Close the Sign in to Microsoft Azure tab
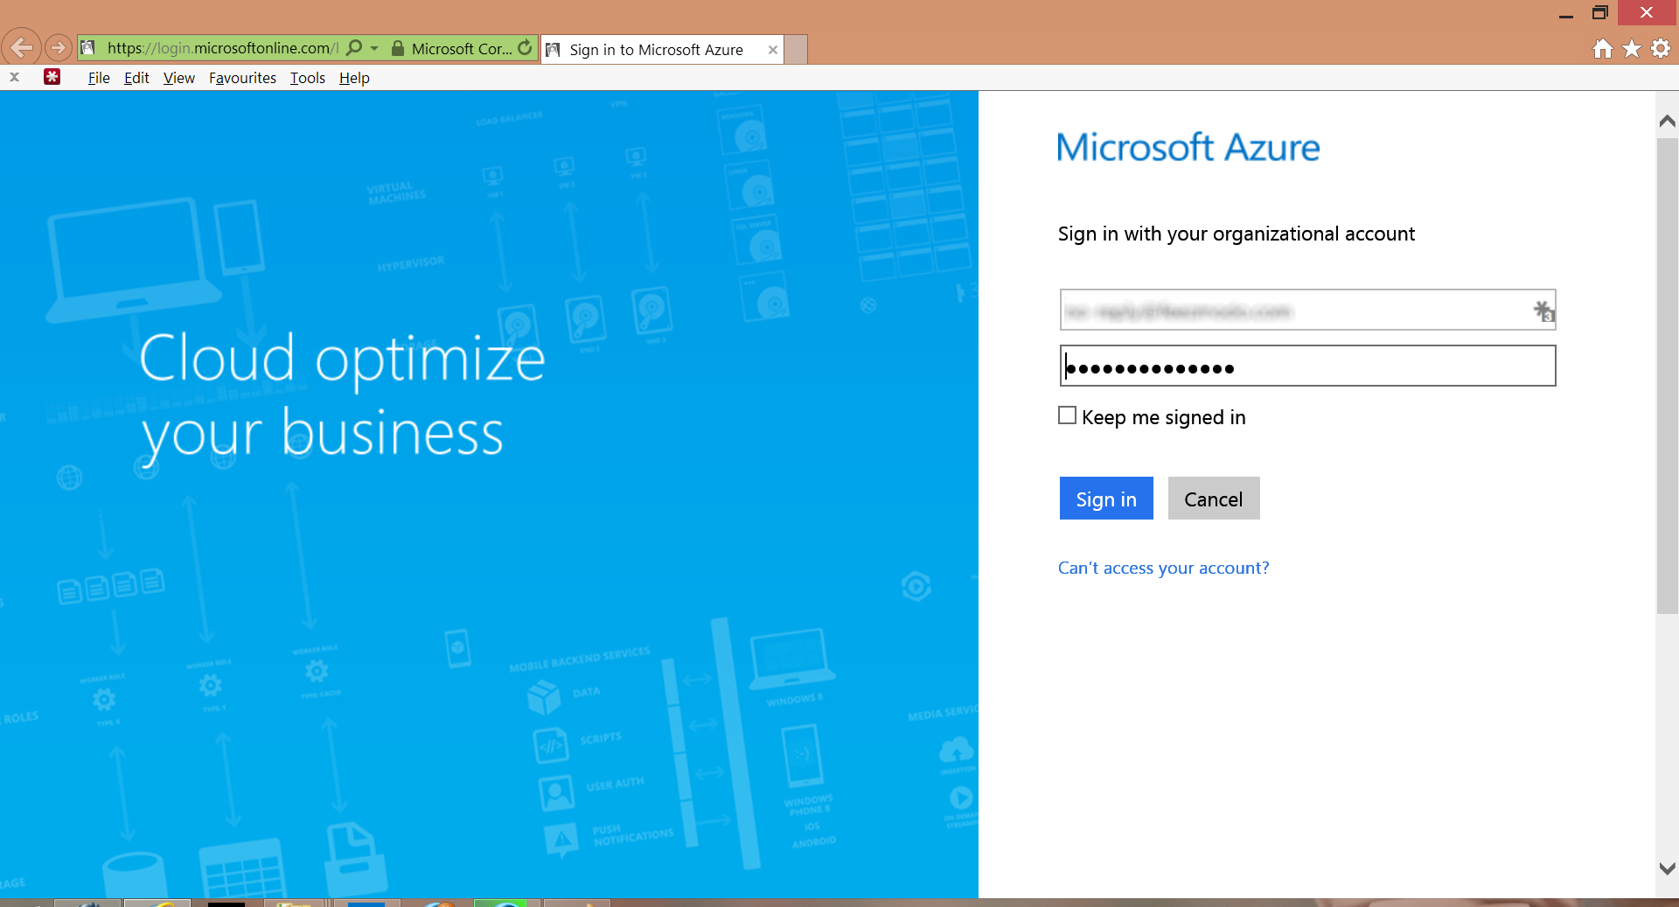The height and width of the screenshot is (907, 1679). (x=773, y=50)
